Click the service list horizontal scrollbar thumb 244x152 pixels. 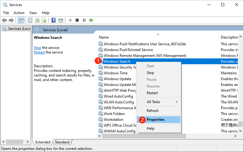pos(144,136)
